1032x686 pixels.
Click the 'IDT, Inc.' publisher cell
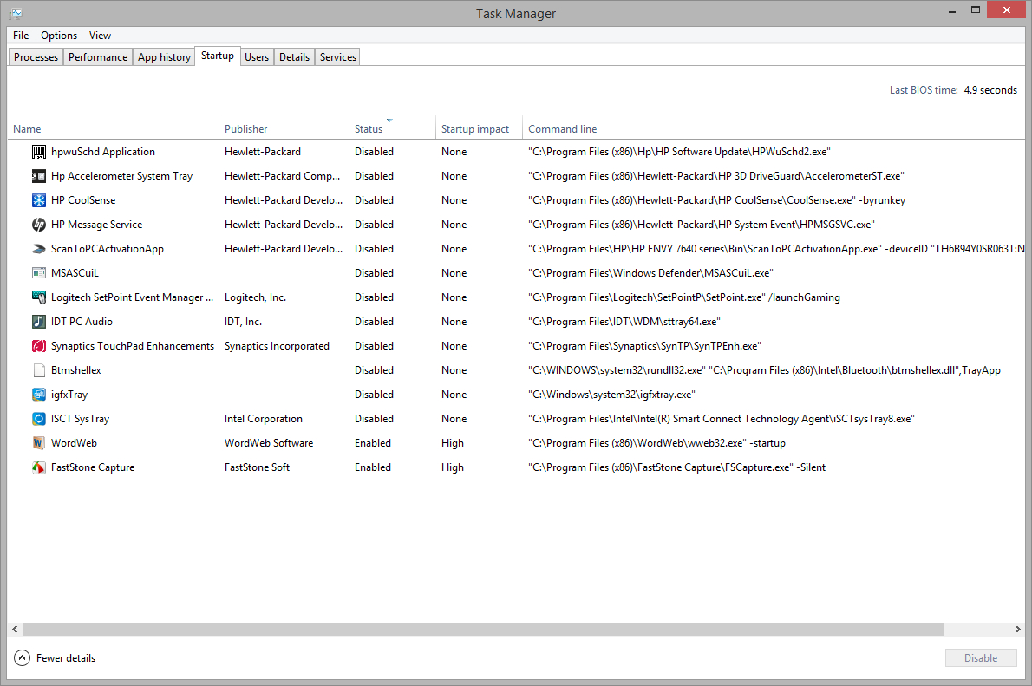click(x=243, y=322)
